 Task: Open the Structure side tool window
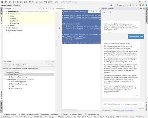click(1, 20)
